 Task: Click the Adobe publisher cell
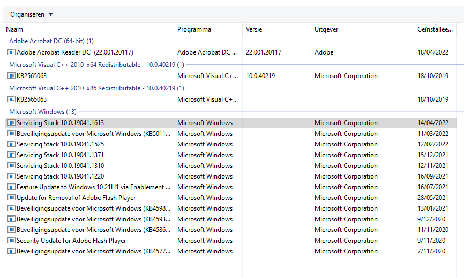[324, 52]
